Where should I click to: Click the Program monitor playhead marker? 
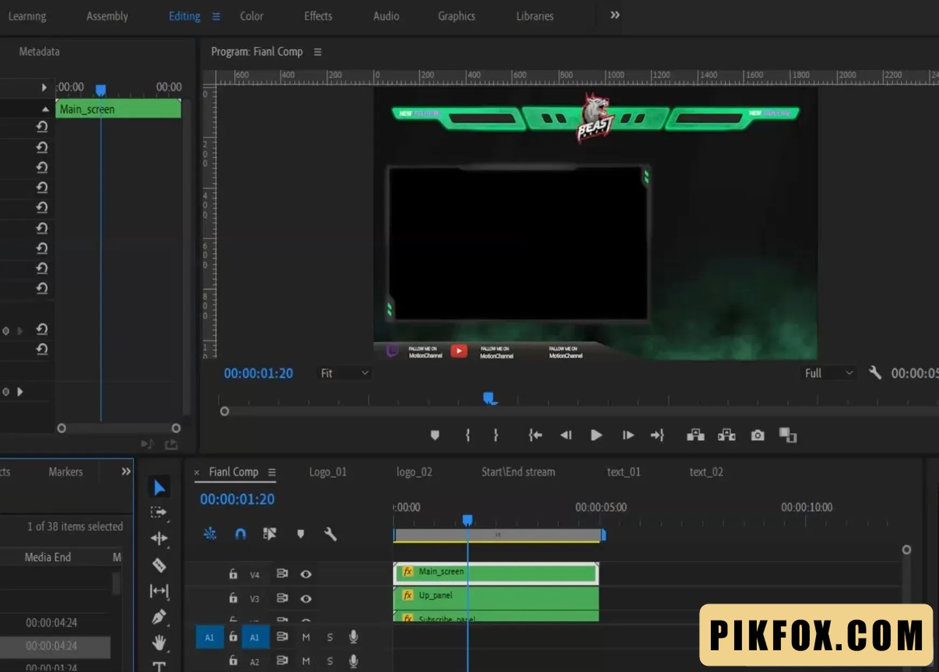tap(488, 398)
